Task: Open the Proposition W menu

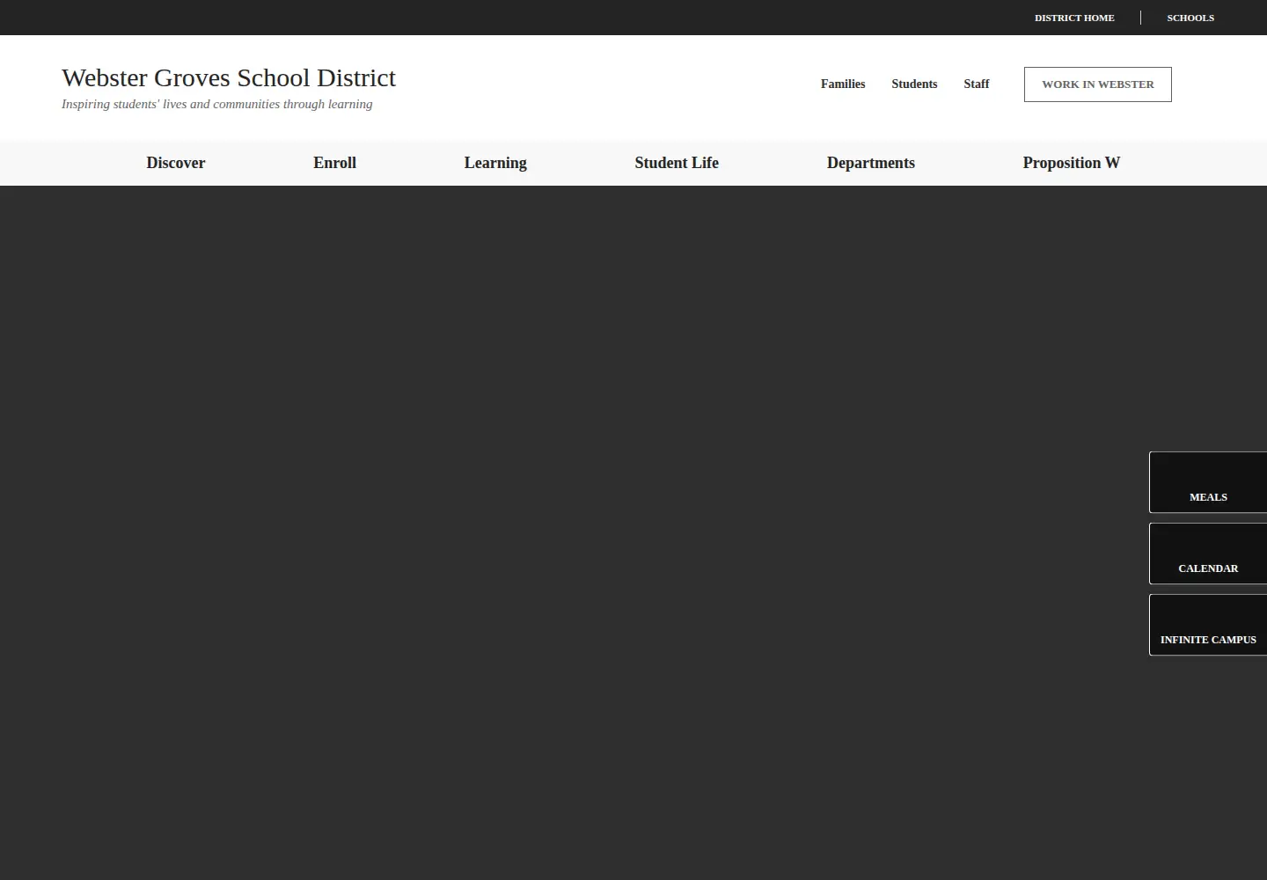Action: click(x=1071, y=163)
